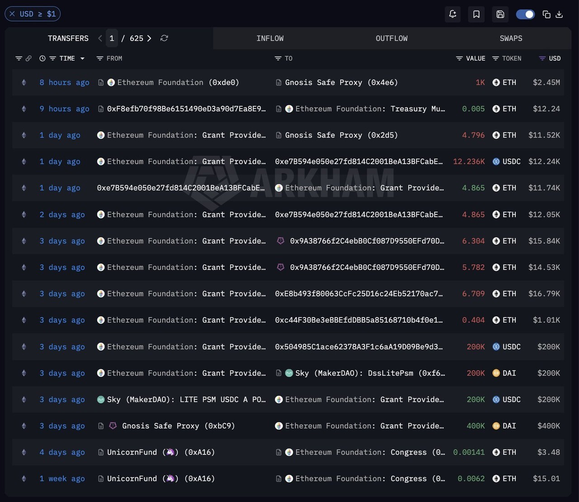Click the '2 days ago' timestamp
Screen dimensions: 579x502
pos(62,214)
